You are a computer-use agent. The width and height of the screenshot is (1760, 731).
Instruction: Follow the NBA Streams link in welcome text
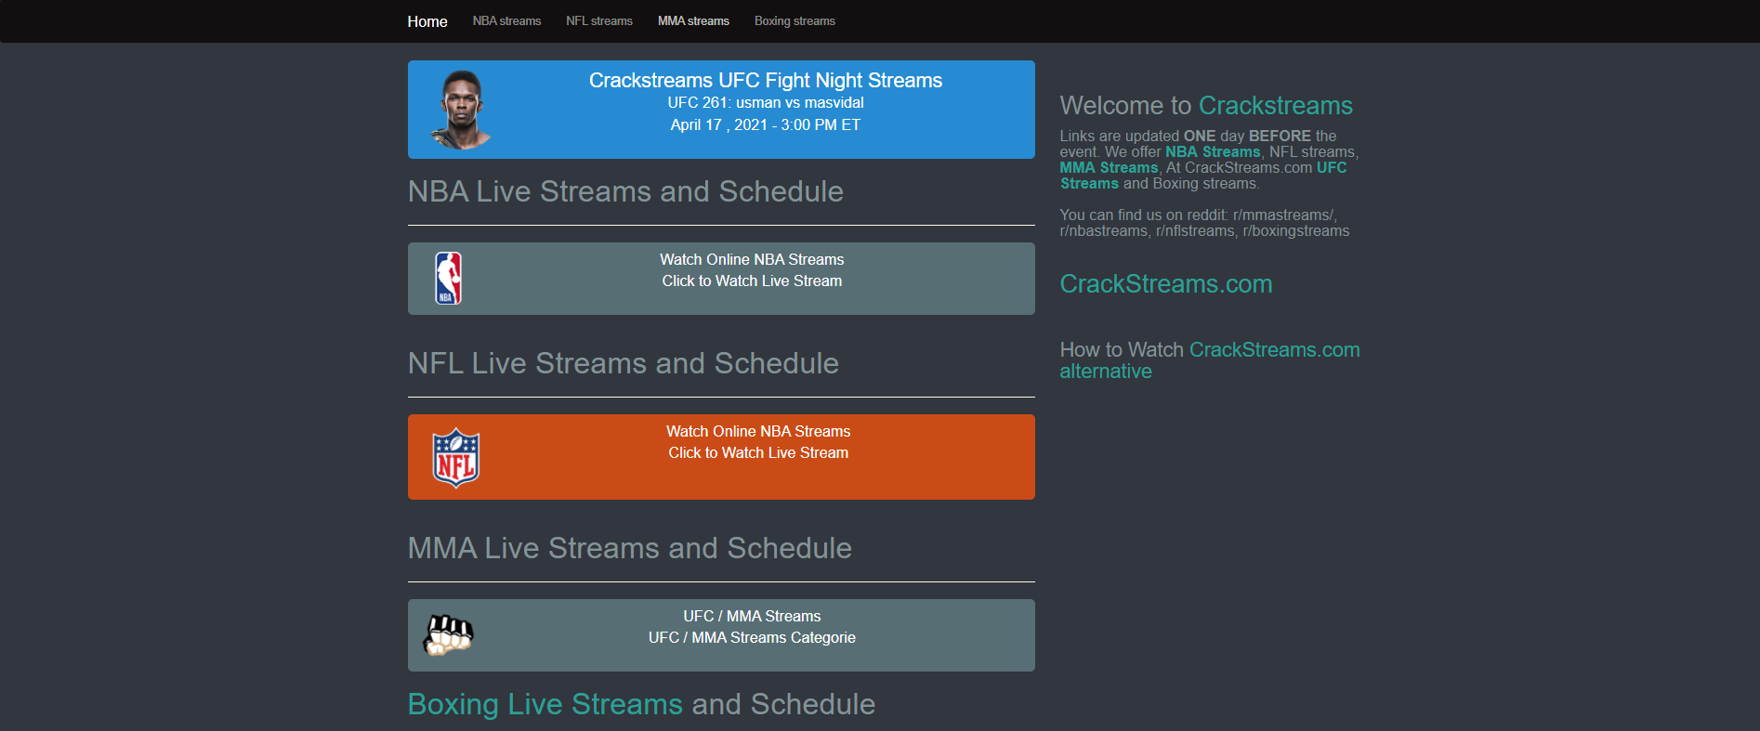point(1213,151)
